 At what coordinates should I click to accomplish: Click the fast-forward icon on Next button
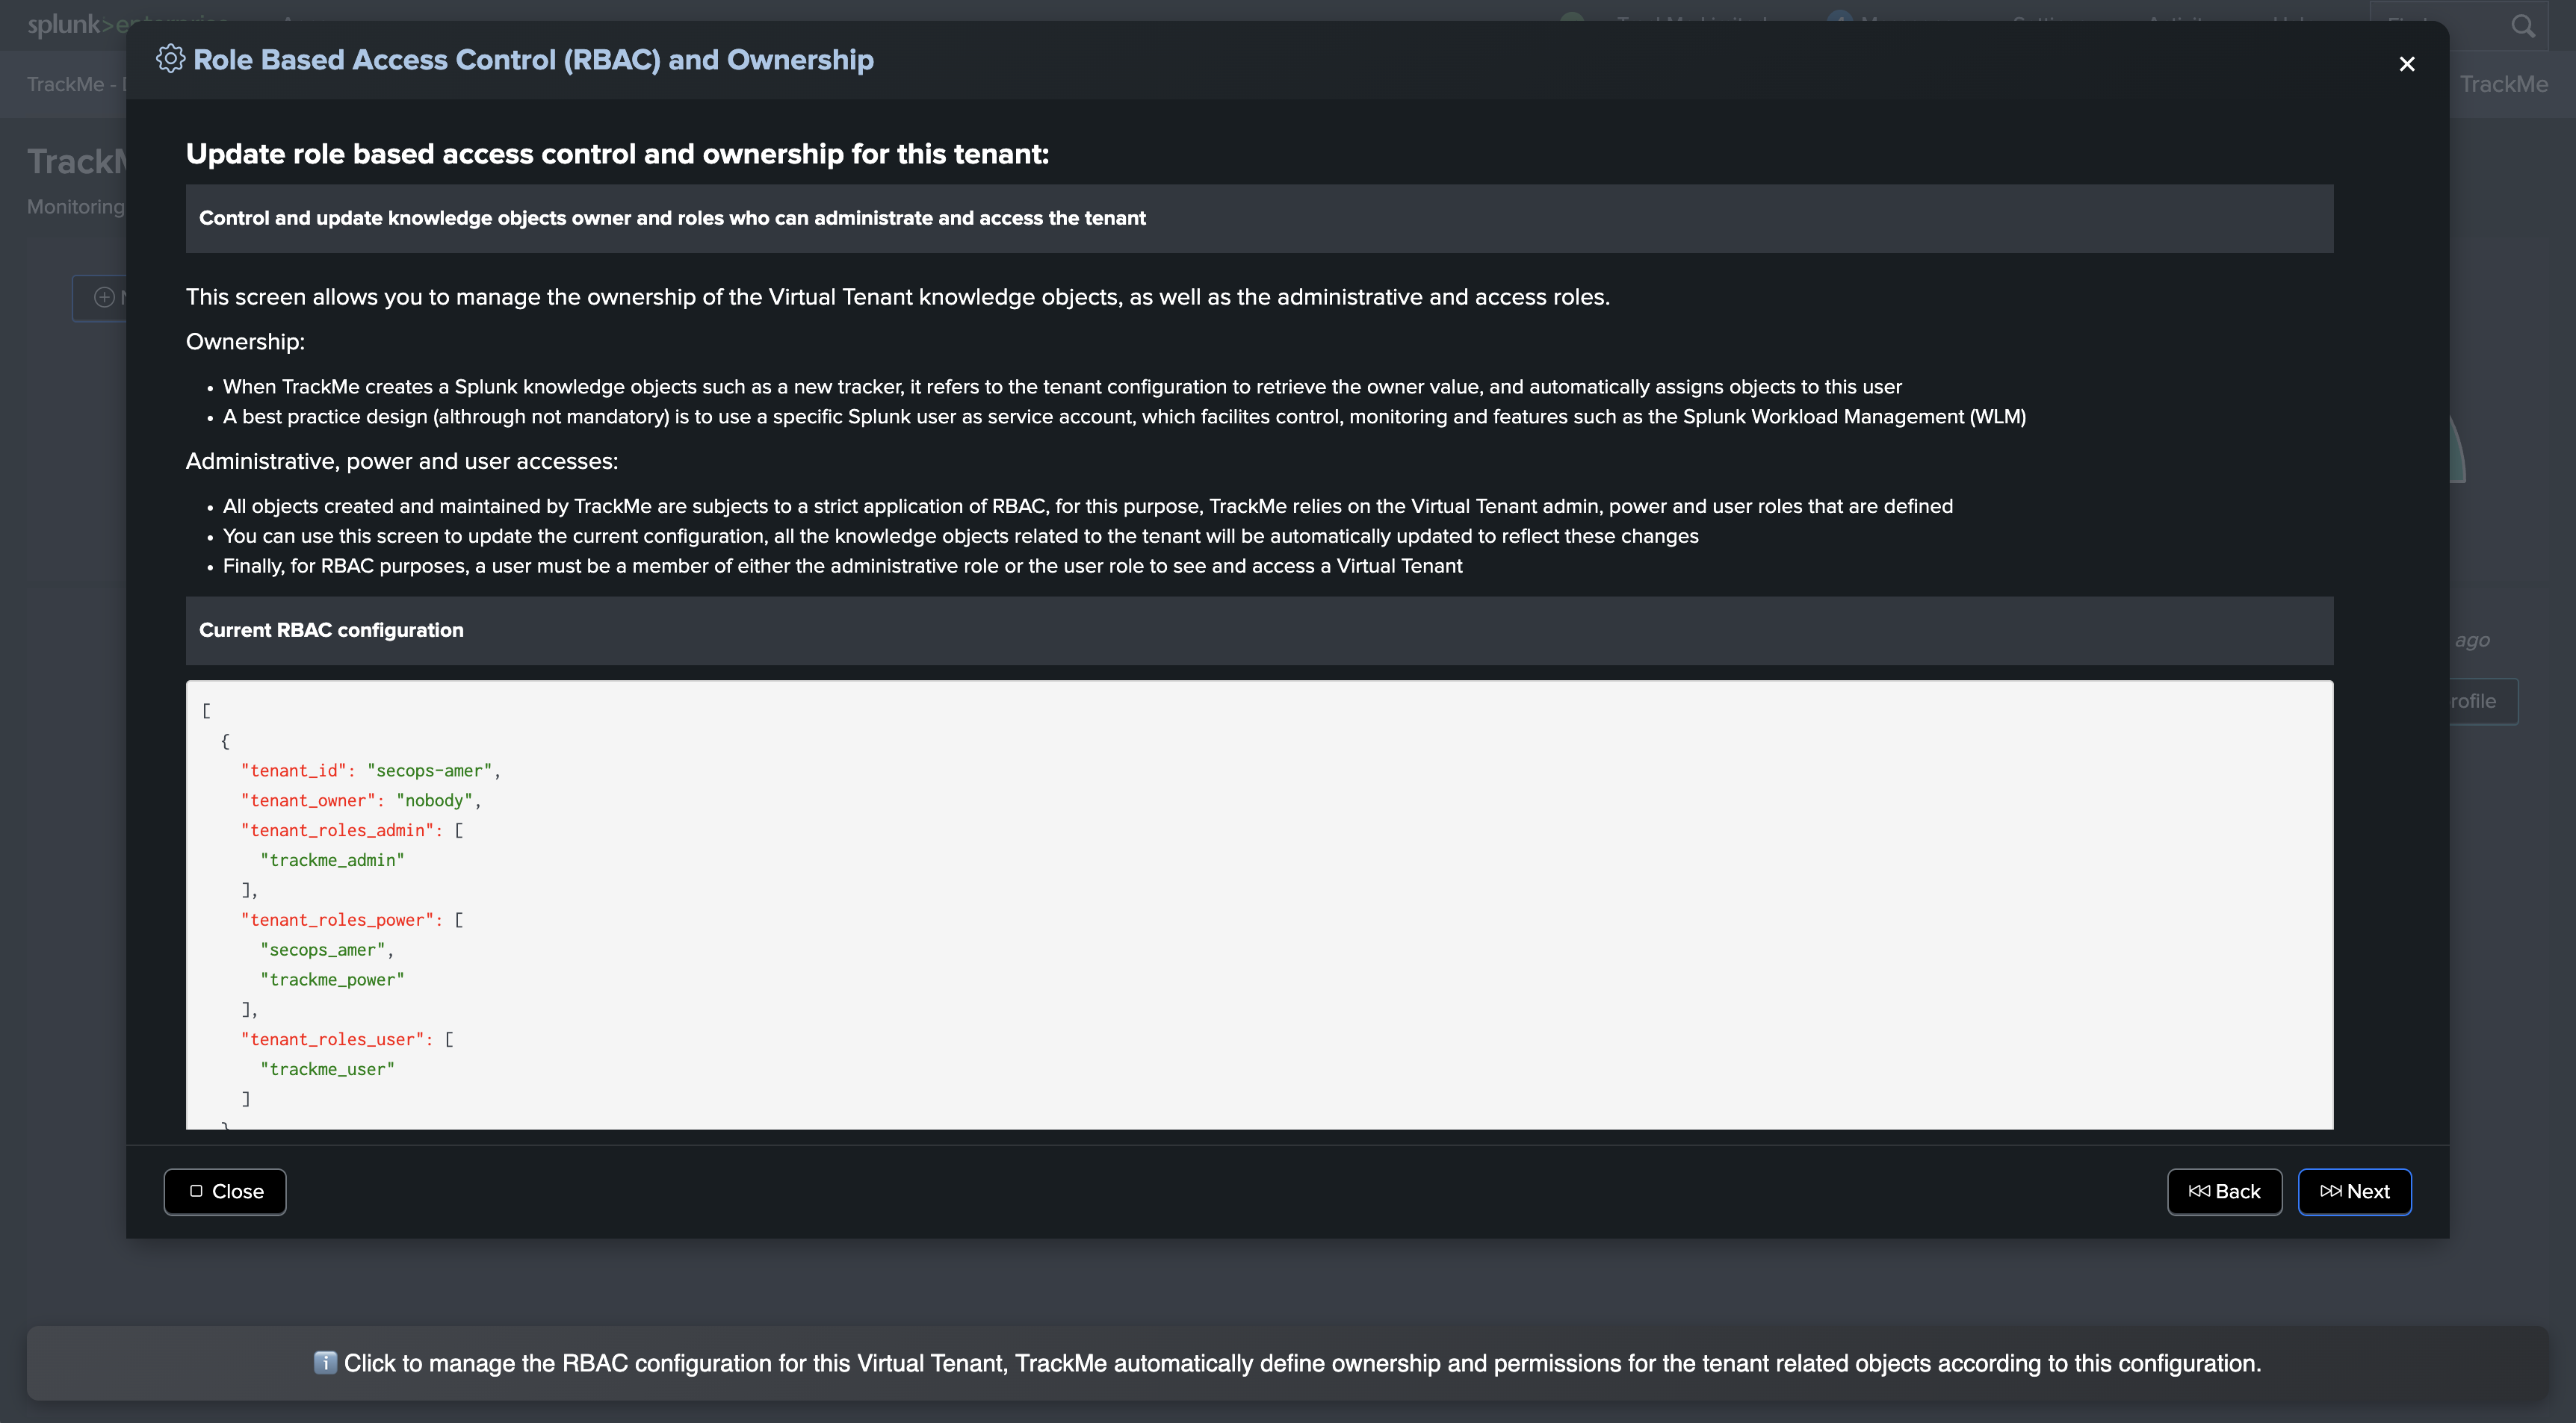click(x=2330, y=1191)
